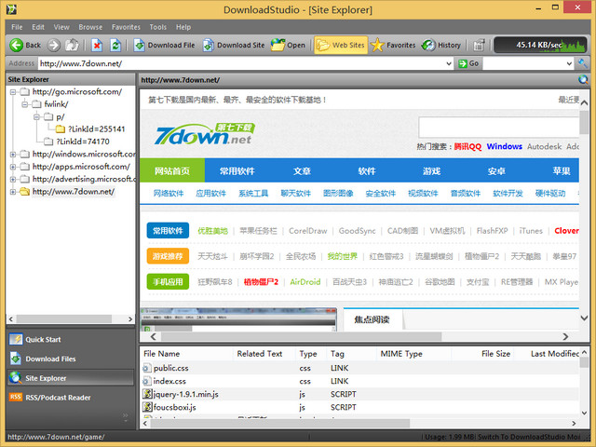Screen dimensions: 596x447
Task: Open the Browse menu
Action: (x=90, y=27)
